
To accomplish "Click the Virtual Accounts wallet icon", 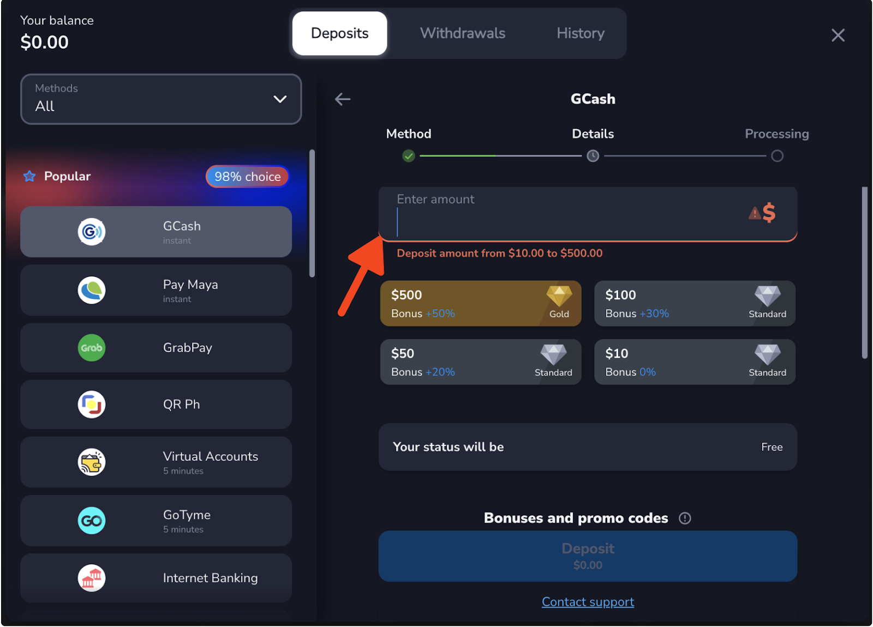I will tap(91, 462).
